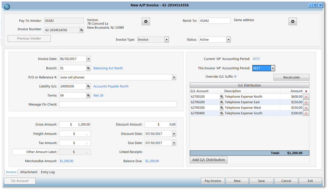Switch to the Attachment tab
This screenshot has width=328, height=190.
pyautogui.click(x=28, y=172)
